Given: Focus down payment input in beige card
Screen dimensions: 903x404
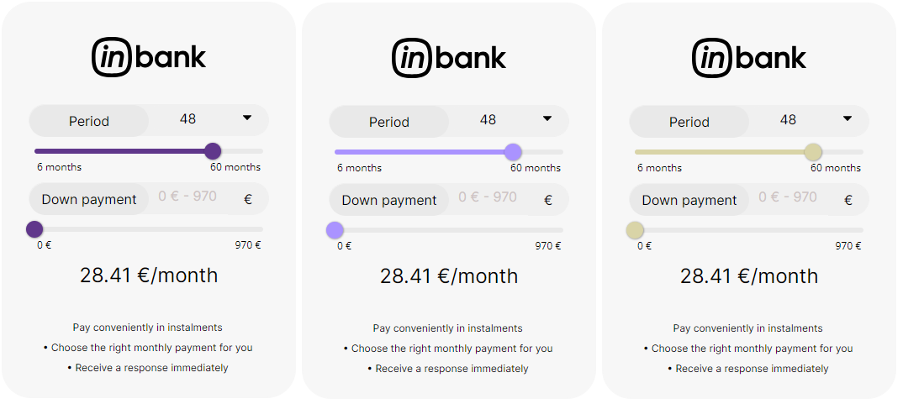Looking at the screenshot, I should click(789, 198).
